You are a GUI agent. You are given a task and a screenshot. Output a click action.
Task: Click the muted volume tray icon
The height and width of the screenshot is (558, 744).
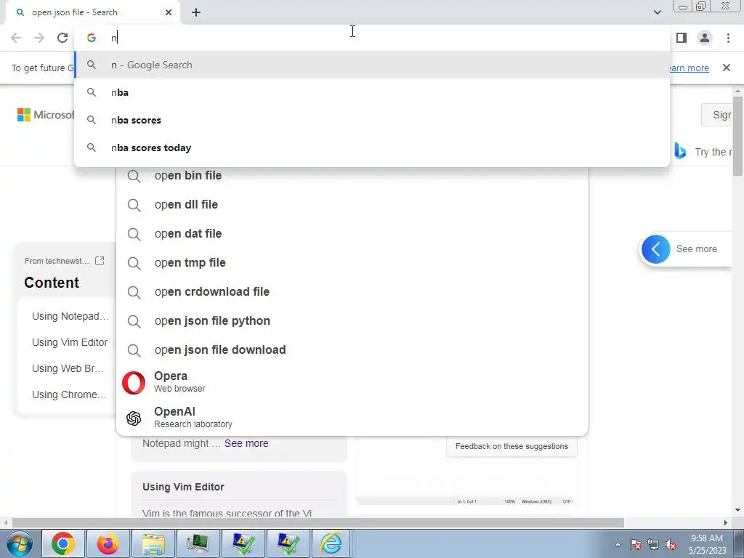(x=671, y=545)
